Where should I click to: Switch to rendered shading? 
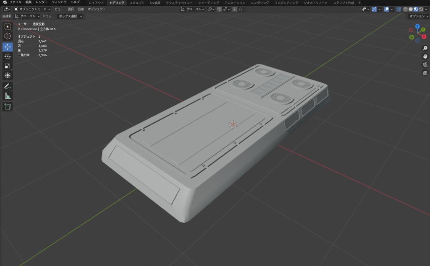(421, 9)
